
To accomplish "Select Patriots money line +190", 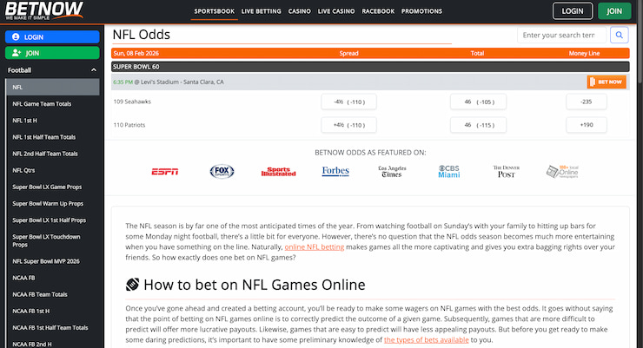I will 587,125.
